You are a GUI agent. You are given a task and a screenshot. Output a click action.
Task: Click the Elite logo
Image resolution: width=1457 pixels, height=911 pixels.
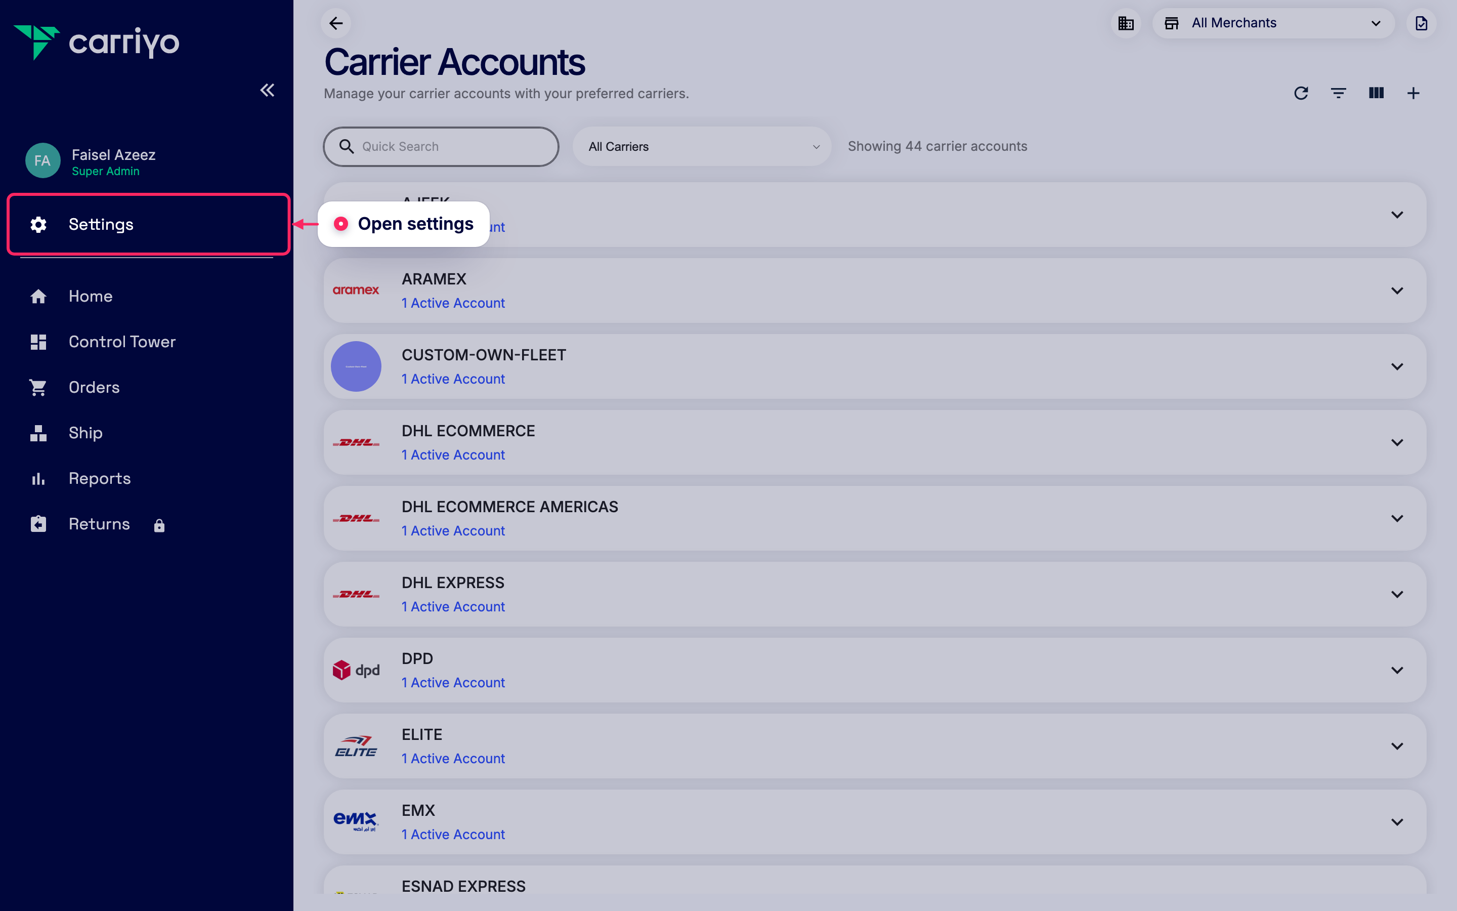coord(356,746)
